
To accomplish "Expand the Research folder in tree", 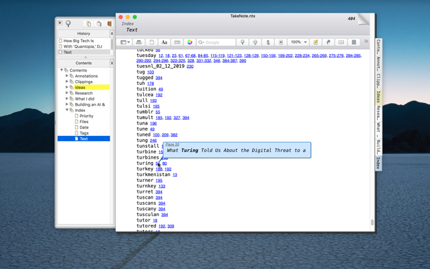I will tap(67, 93).
